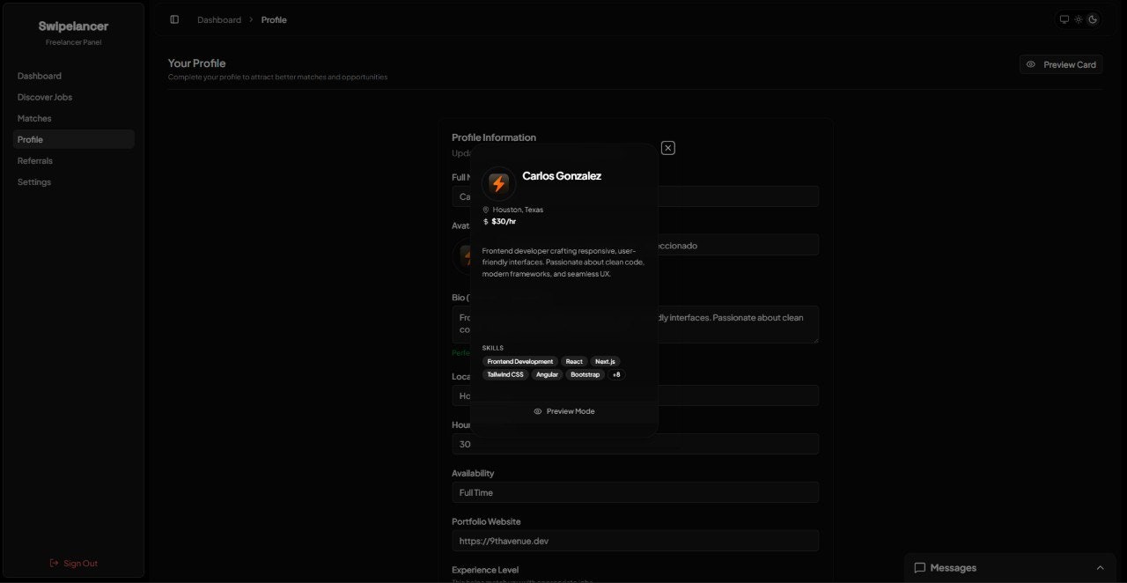Click Dashboard in the breadcrumb trail
Viewport: 1127px width, 583px height.
click(x=218, y=19)
